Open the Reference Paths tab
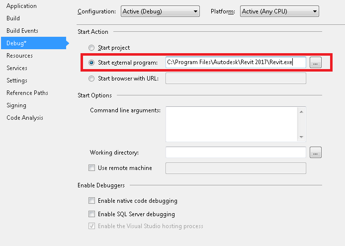Viewport: 345px width, 246px height. point(27,93)
